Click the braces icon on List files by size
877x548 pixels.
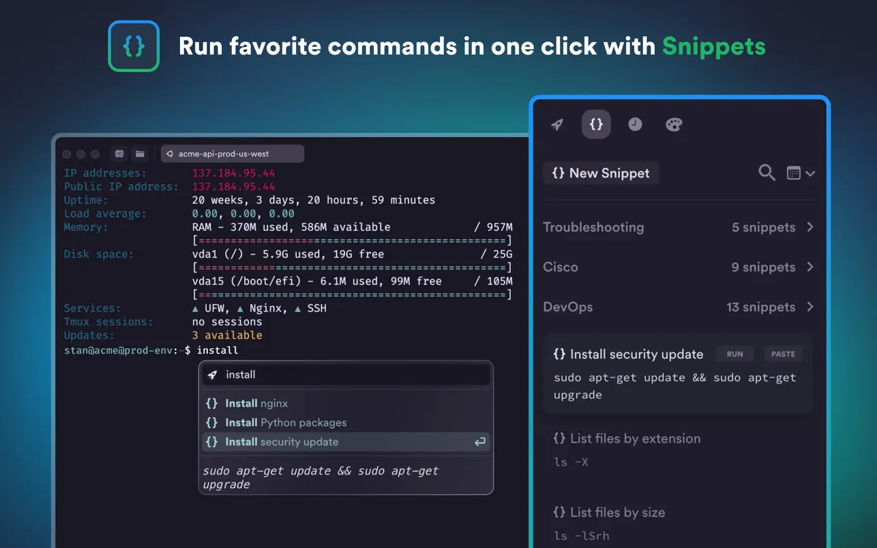[560, 512]
